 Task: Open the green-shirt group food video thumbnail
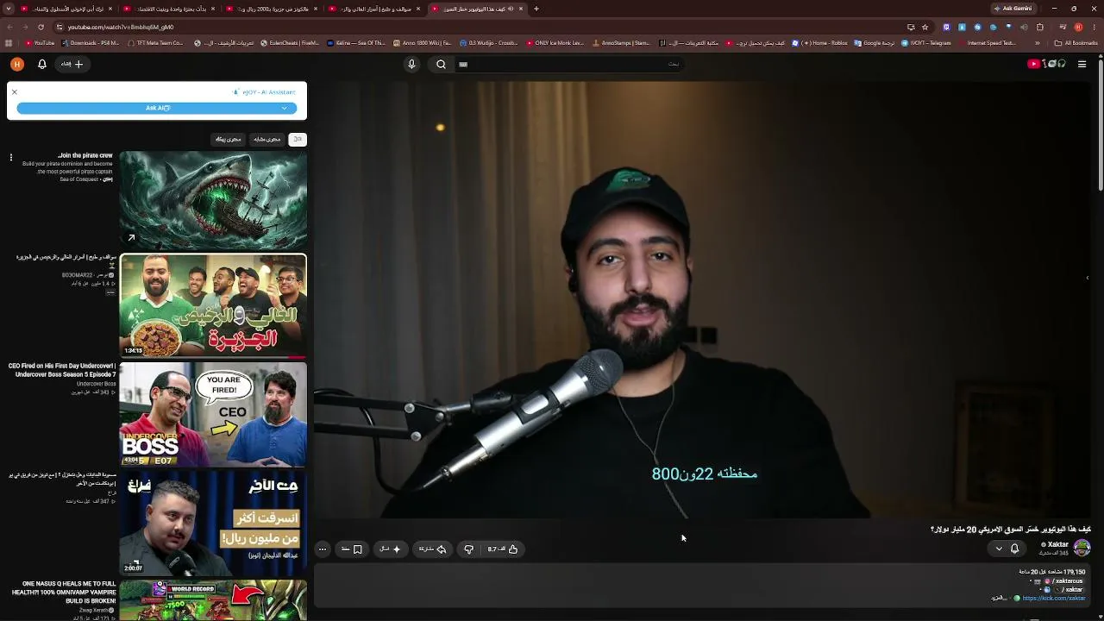click(213, 306)
